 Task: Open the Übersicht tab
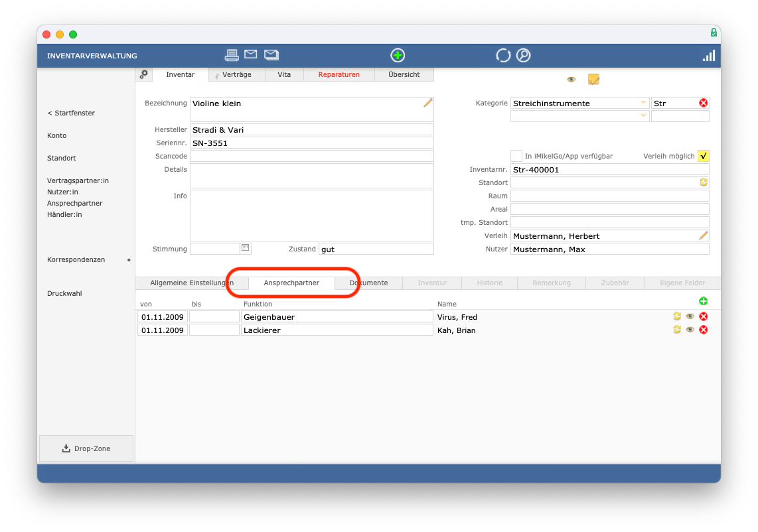tap(404, 74)
